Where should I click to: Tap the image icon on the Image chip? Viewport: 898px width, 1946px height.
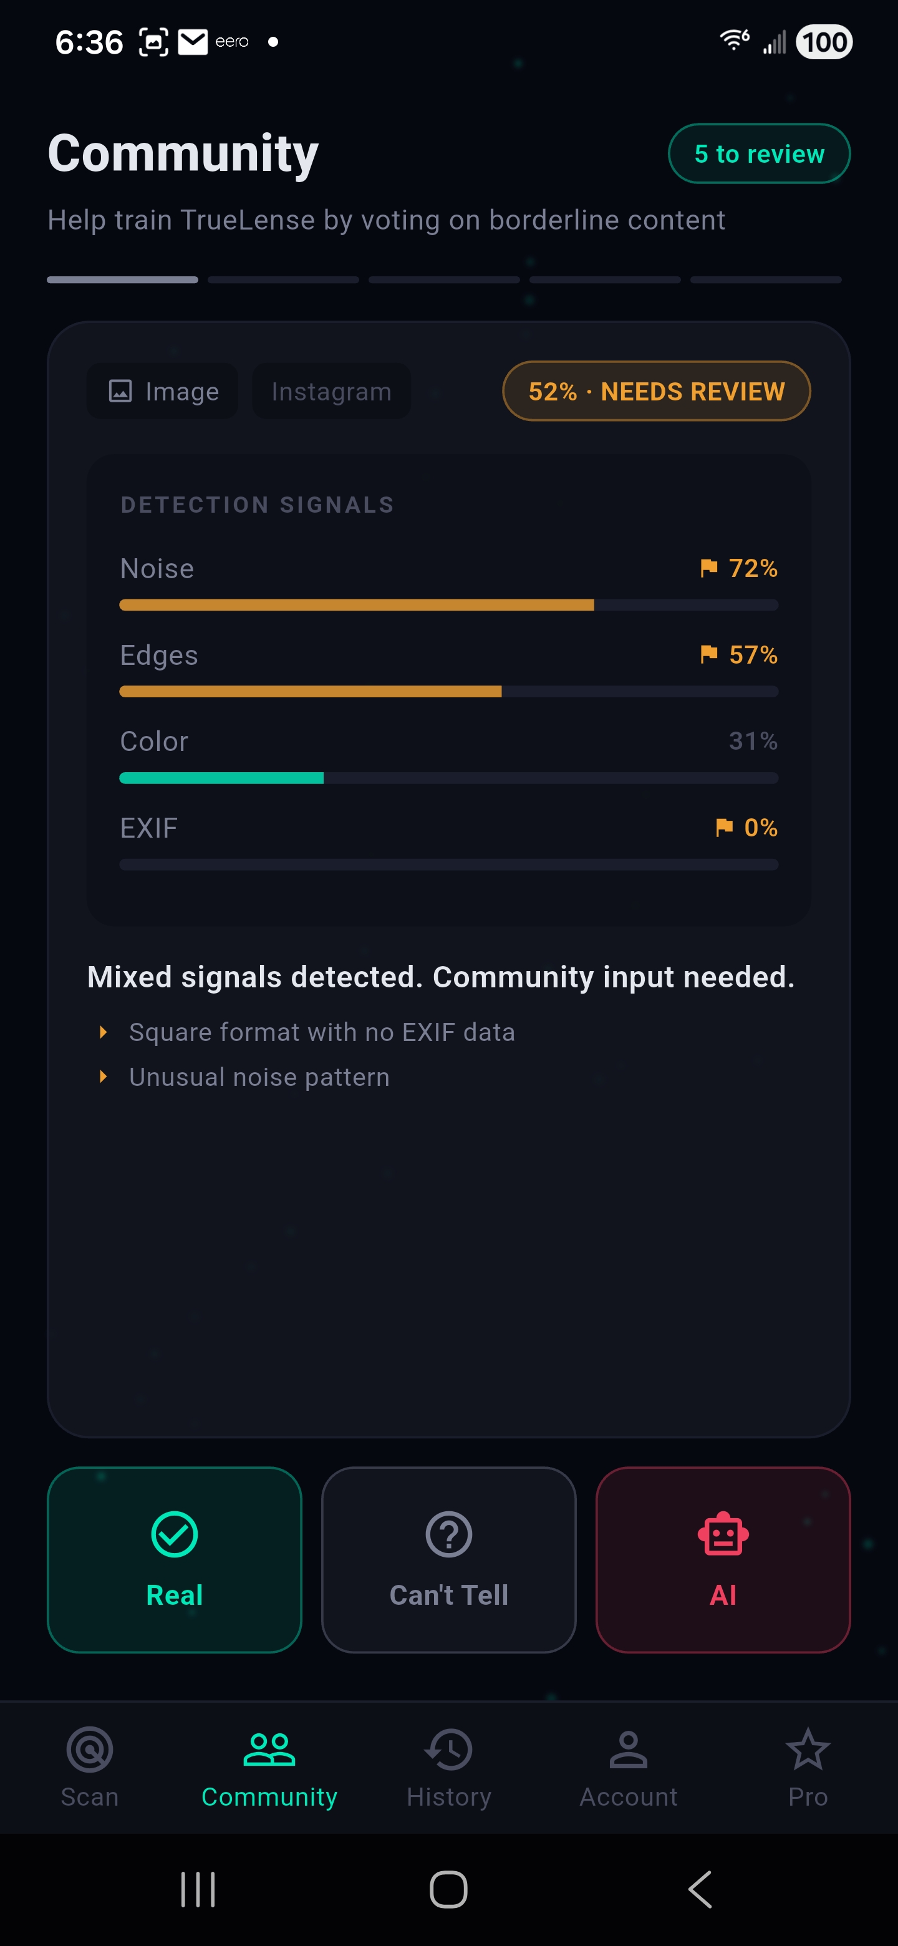click(122, 391)
